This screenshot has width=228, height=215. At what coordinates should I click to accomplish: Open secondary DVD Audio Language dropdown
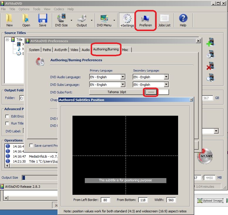click(166, 77)
